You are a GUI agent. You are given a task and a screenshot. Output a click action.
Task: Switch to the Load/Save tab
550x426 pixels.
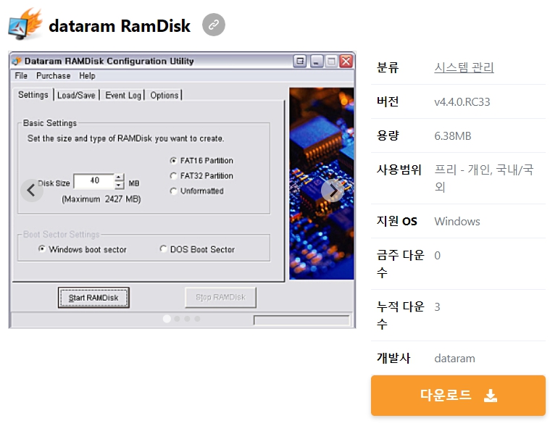(x=76, y=96)
